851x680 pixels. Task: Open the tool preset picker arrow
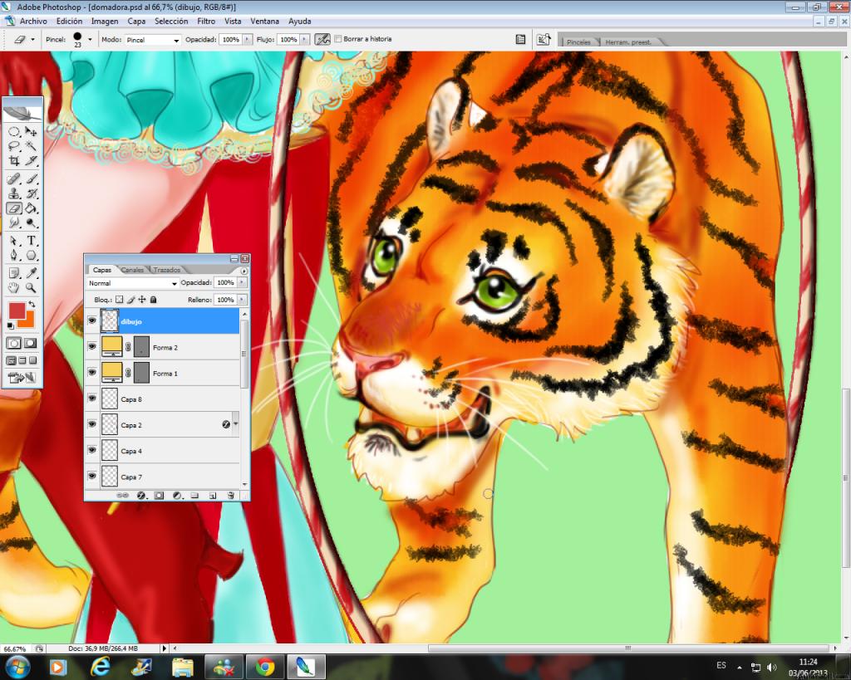32,40
